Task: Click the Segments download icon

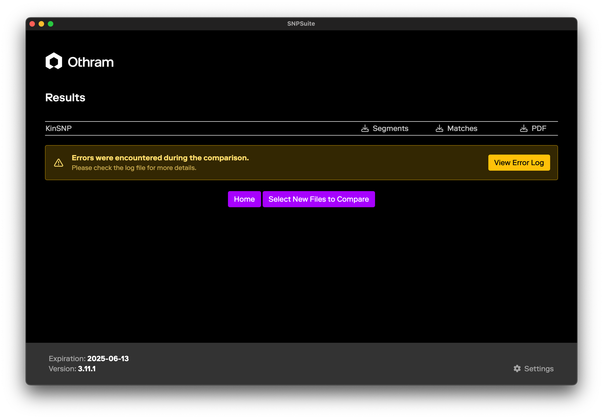Action: click(365, 128)
